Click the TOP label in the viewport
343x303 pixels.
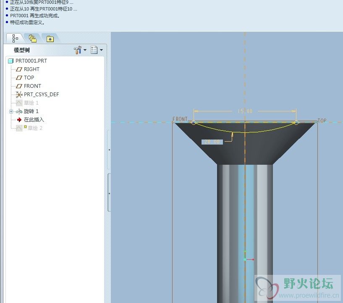[322, 121]
